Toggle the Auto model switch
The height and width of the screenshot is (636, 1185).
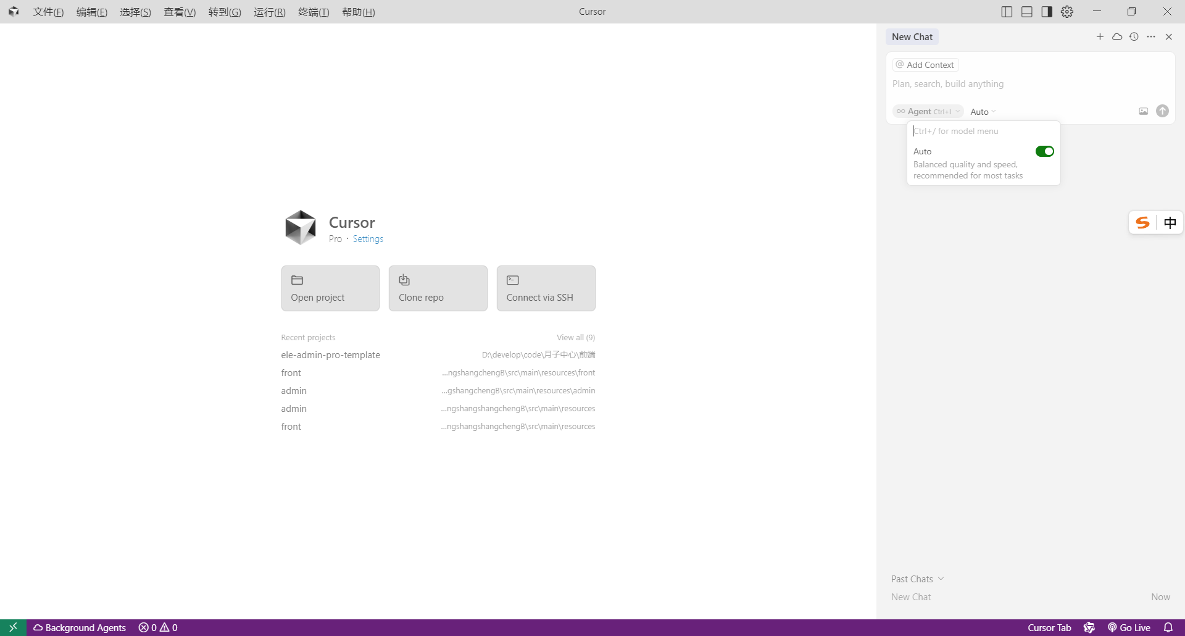pyautogui.click(x=1045, y=151)
